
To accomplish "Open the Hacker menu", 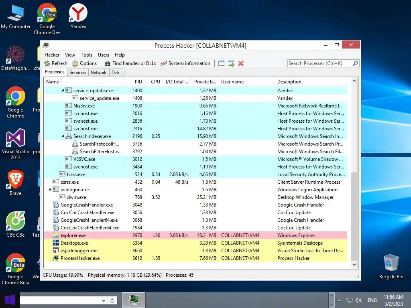I will point(52,55).
